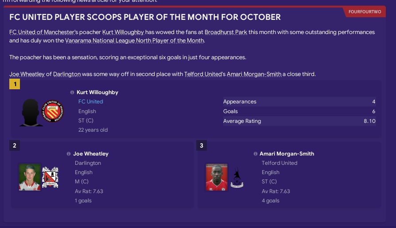Click the Telford United club crest
Screen dimensions: 396x228
(238, 177)
